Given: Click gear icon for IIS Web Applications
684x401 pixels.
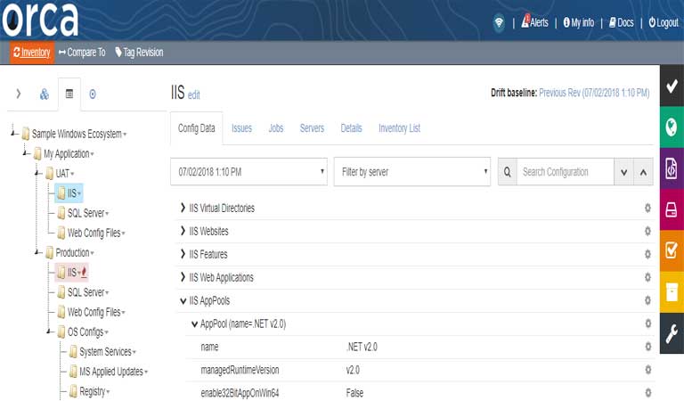Looking at the screenshot, I should pos(647,277).
